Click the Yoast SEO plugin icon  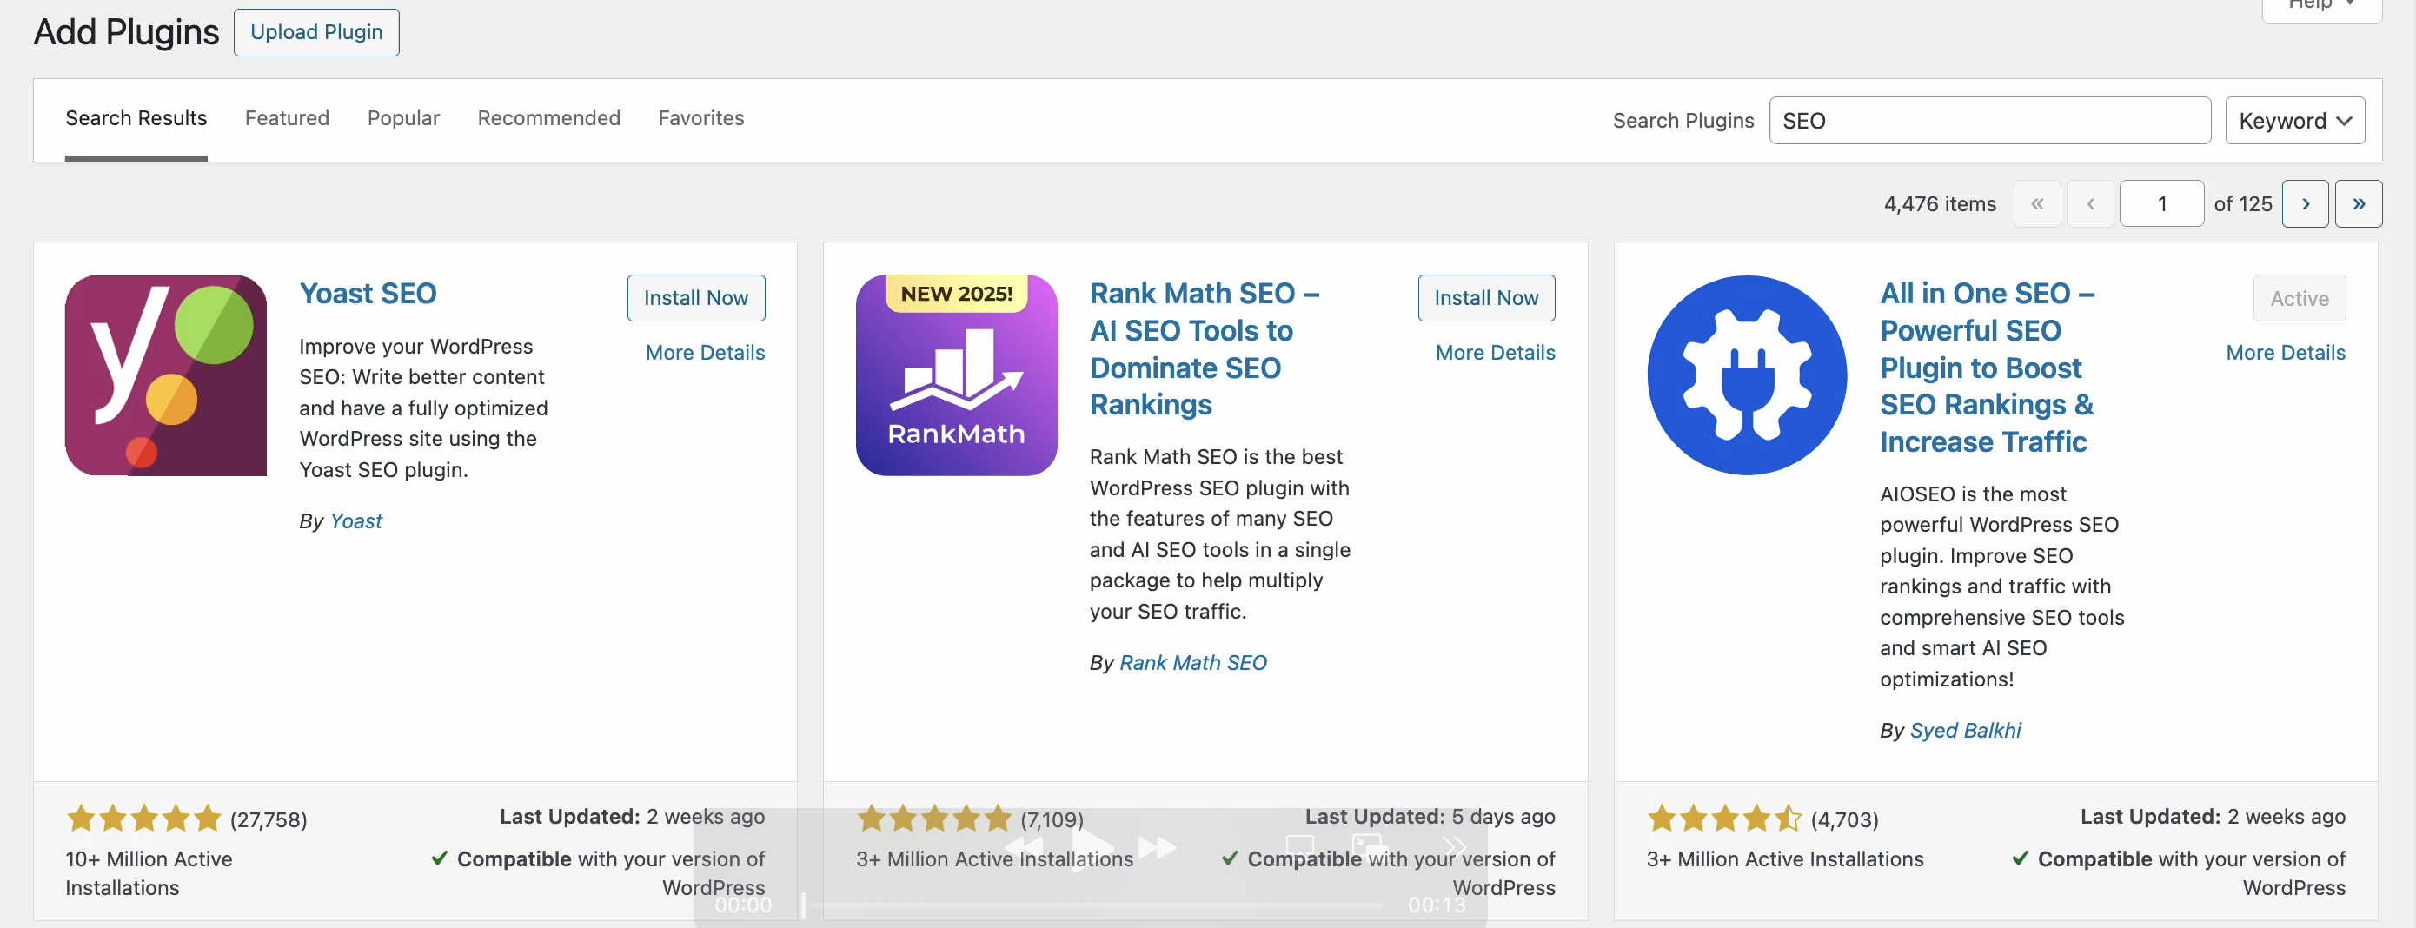pos(166,375)
